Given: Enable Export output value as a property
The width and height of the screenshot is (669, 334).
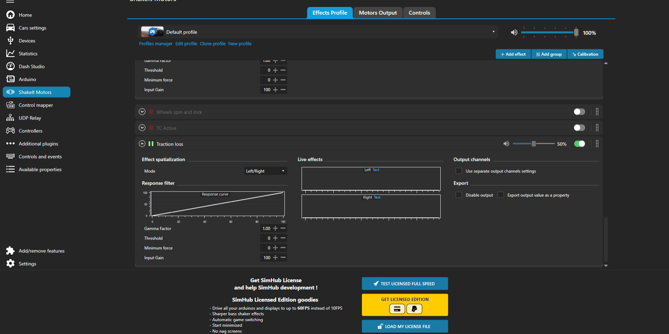Looking at the screenshot, I should [501, 195].
